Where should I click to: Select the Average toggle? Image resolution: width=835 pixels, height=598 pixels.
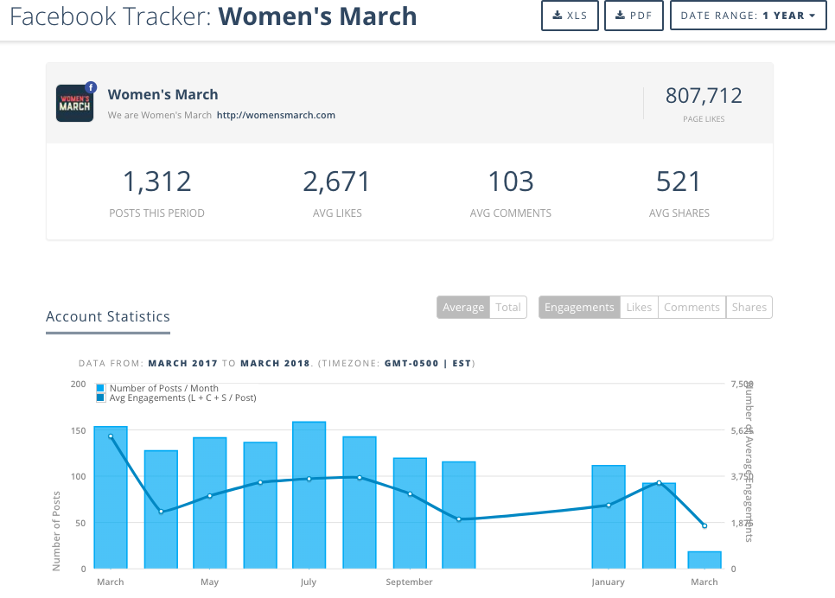(463, 308)
